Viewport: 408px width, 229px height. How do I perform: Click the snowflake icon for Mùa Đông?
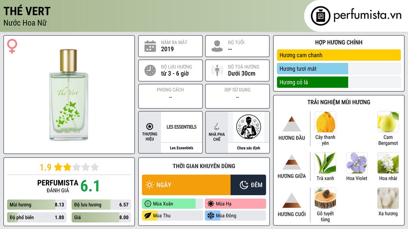(x=211, y=215)
